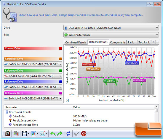Click the Benchmark Results document icon

(7, 112)
